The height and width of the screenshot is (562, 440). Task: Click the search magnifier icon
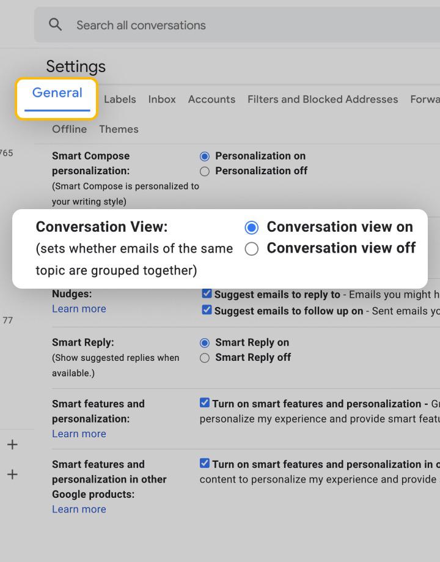coord(55,24)
